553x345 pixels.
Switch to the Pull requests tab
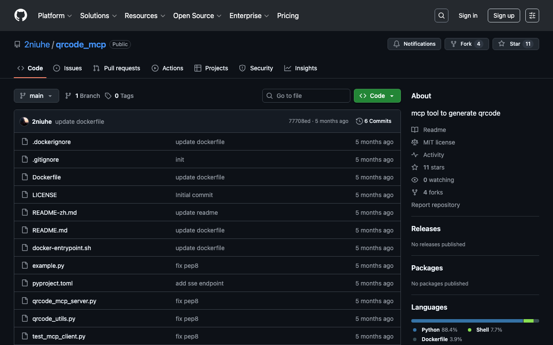[117, 68]
